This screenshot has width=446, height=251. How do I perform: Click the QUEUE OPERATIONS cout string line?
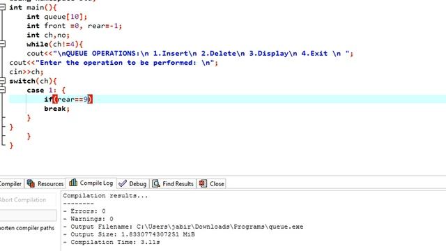point(190,54)
